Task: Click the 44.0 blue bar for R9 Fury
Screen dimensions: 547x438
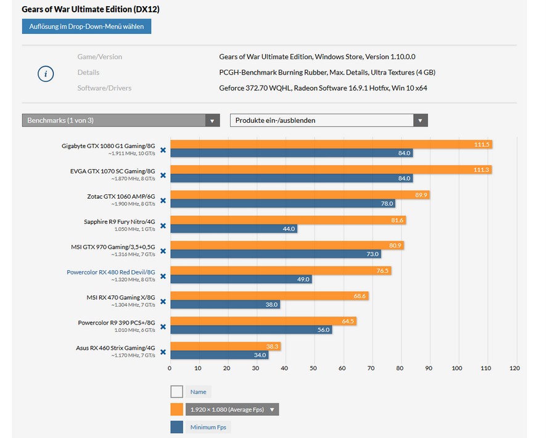Action: point(234,229)
